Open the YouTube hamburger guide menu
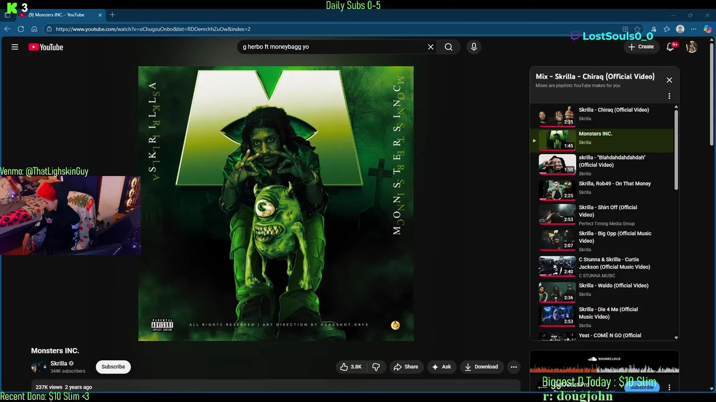The height and width of the screenshot is (402, 716). pyautogui.click(x=15, y=47)
